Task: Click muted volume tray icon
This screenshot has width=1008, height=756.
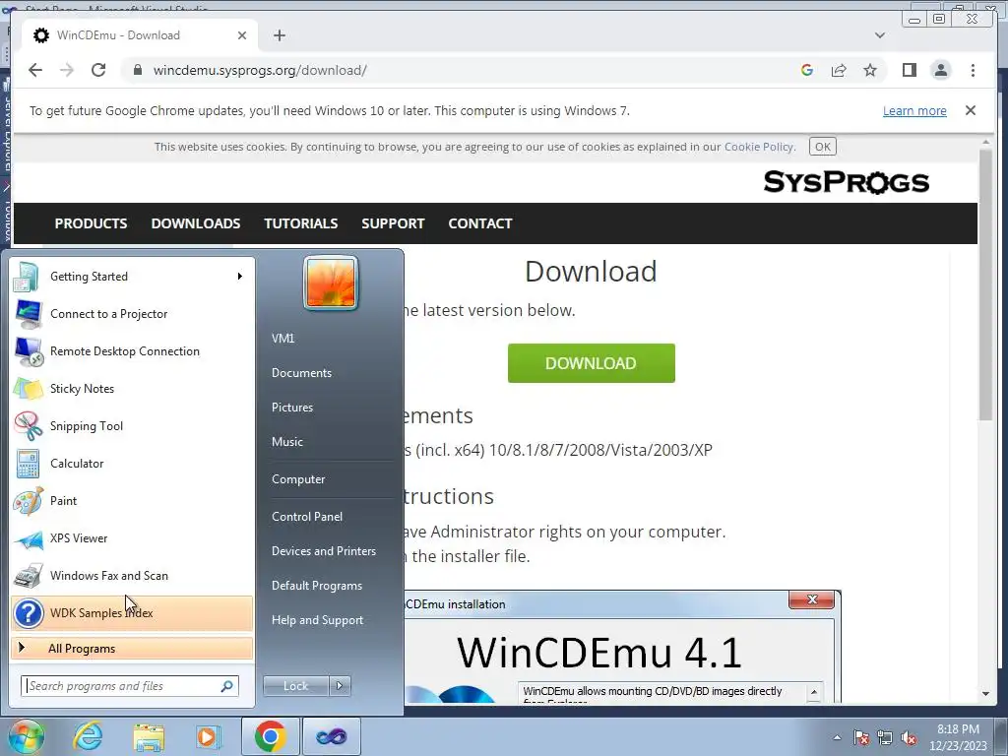Action: [909, 737]
